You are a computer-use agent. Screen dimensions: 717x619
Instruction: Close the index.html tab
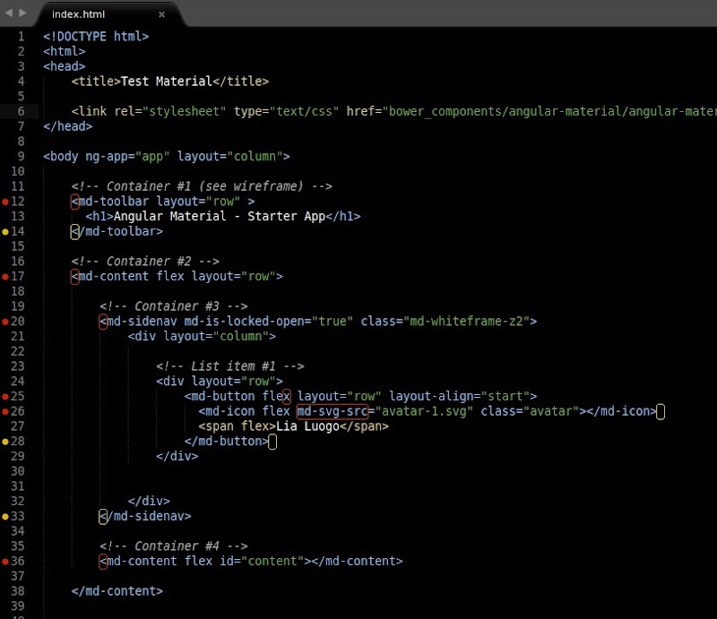pyautogui.click(x=161, y=14)
